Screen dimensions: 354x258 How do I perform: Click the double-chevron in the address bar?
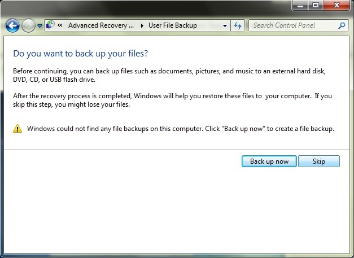pyautogui.click(x=60, y=25)
